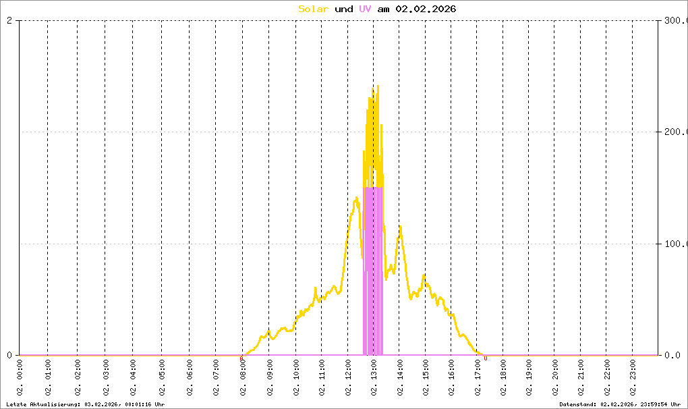
Task: Click the "2" label on the left axis
Action: [x=9, y=20]
